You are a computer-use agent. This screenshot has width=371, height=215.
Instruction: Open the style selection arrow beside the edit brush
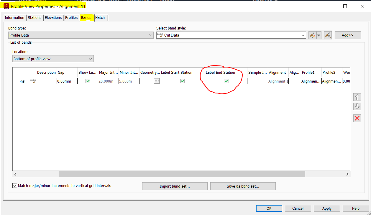click(x=319, y=35)
